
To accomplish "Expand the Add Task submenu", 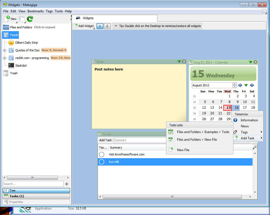I will pos(261,138).
